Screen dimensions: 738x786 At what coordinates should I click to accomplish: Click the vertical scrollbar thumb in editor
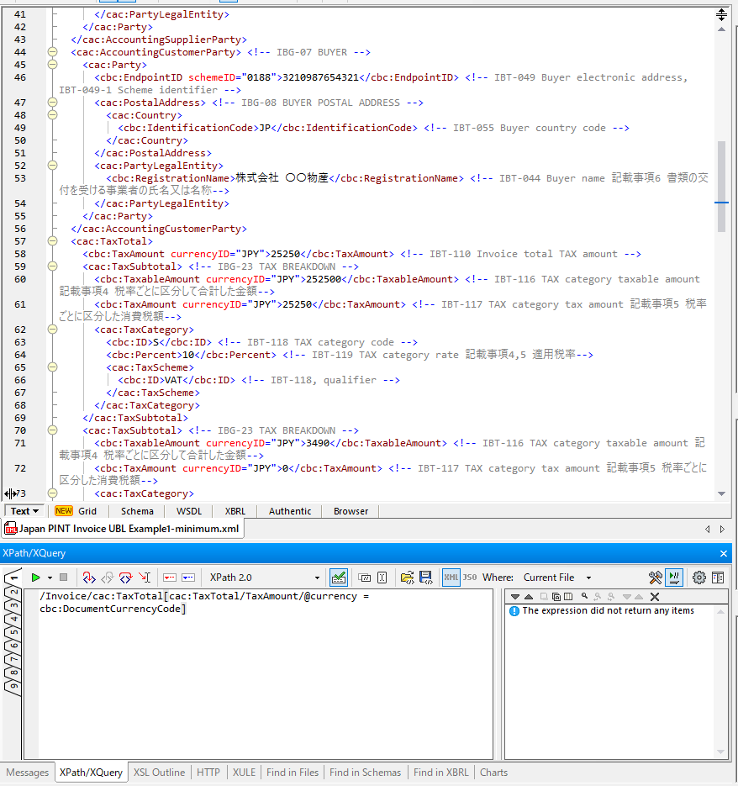(x=720, y=185)
